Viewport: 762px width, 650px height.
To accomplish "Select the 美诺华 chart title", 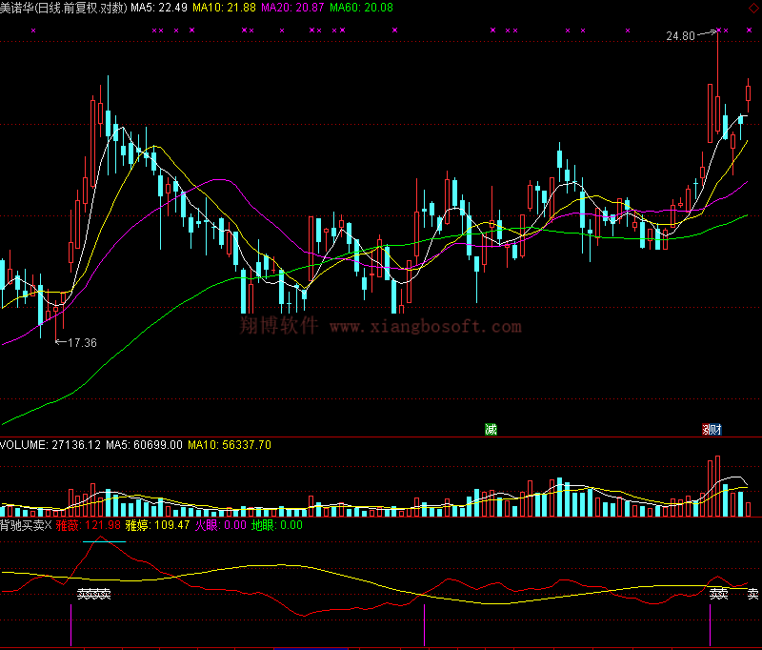I will (64, 8).
